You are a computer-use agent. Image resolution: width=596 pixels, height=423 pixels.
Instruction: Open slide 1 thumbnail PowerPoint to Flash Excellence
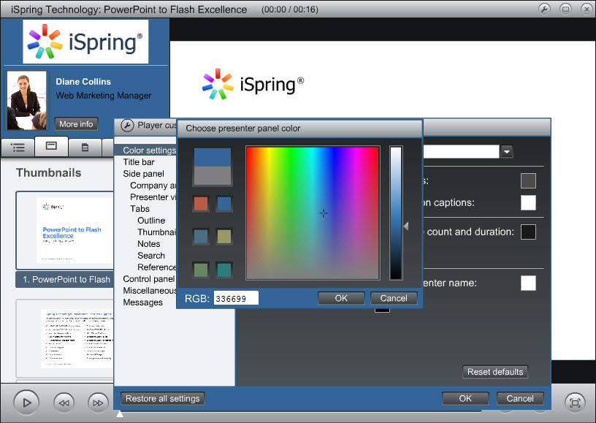[65, 230]
